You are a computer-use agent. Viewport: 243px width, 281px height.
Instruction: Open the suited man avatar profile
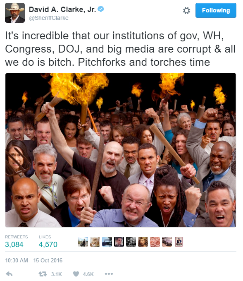119,242
